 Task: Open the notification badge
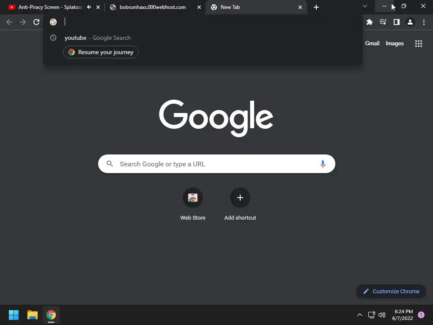(421, 315)
